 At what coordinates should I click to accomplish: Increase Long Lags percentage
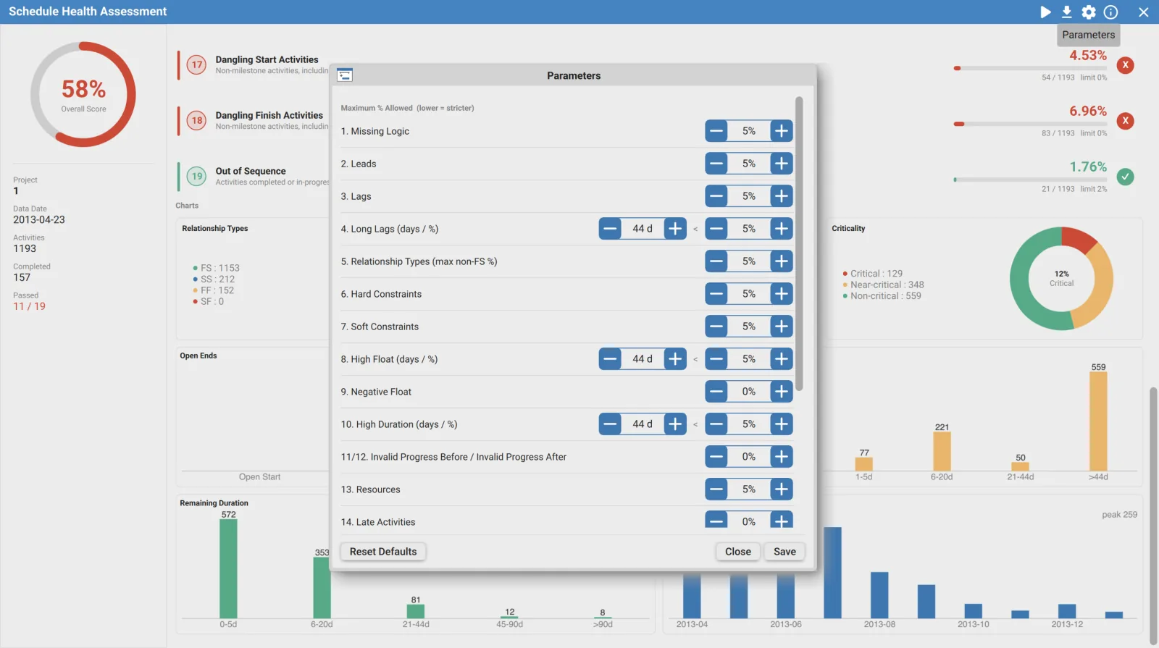click(x=782, y=229)
